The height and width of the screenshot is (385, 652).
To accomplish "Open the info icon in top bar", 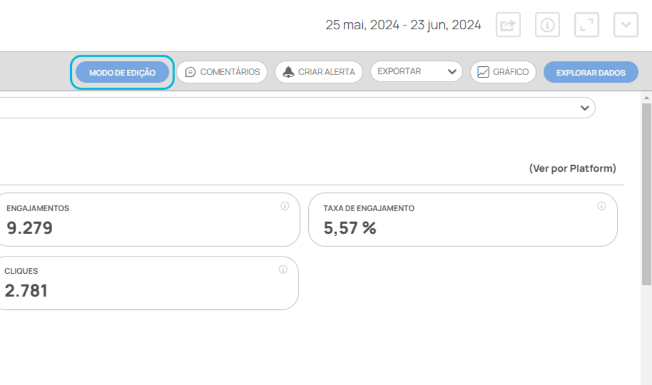I will (x=547, y=25).
